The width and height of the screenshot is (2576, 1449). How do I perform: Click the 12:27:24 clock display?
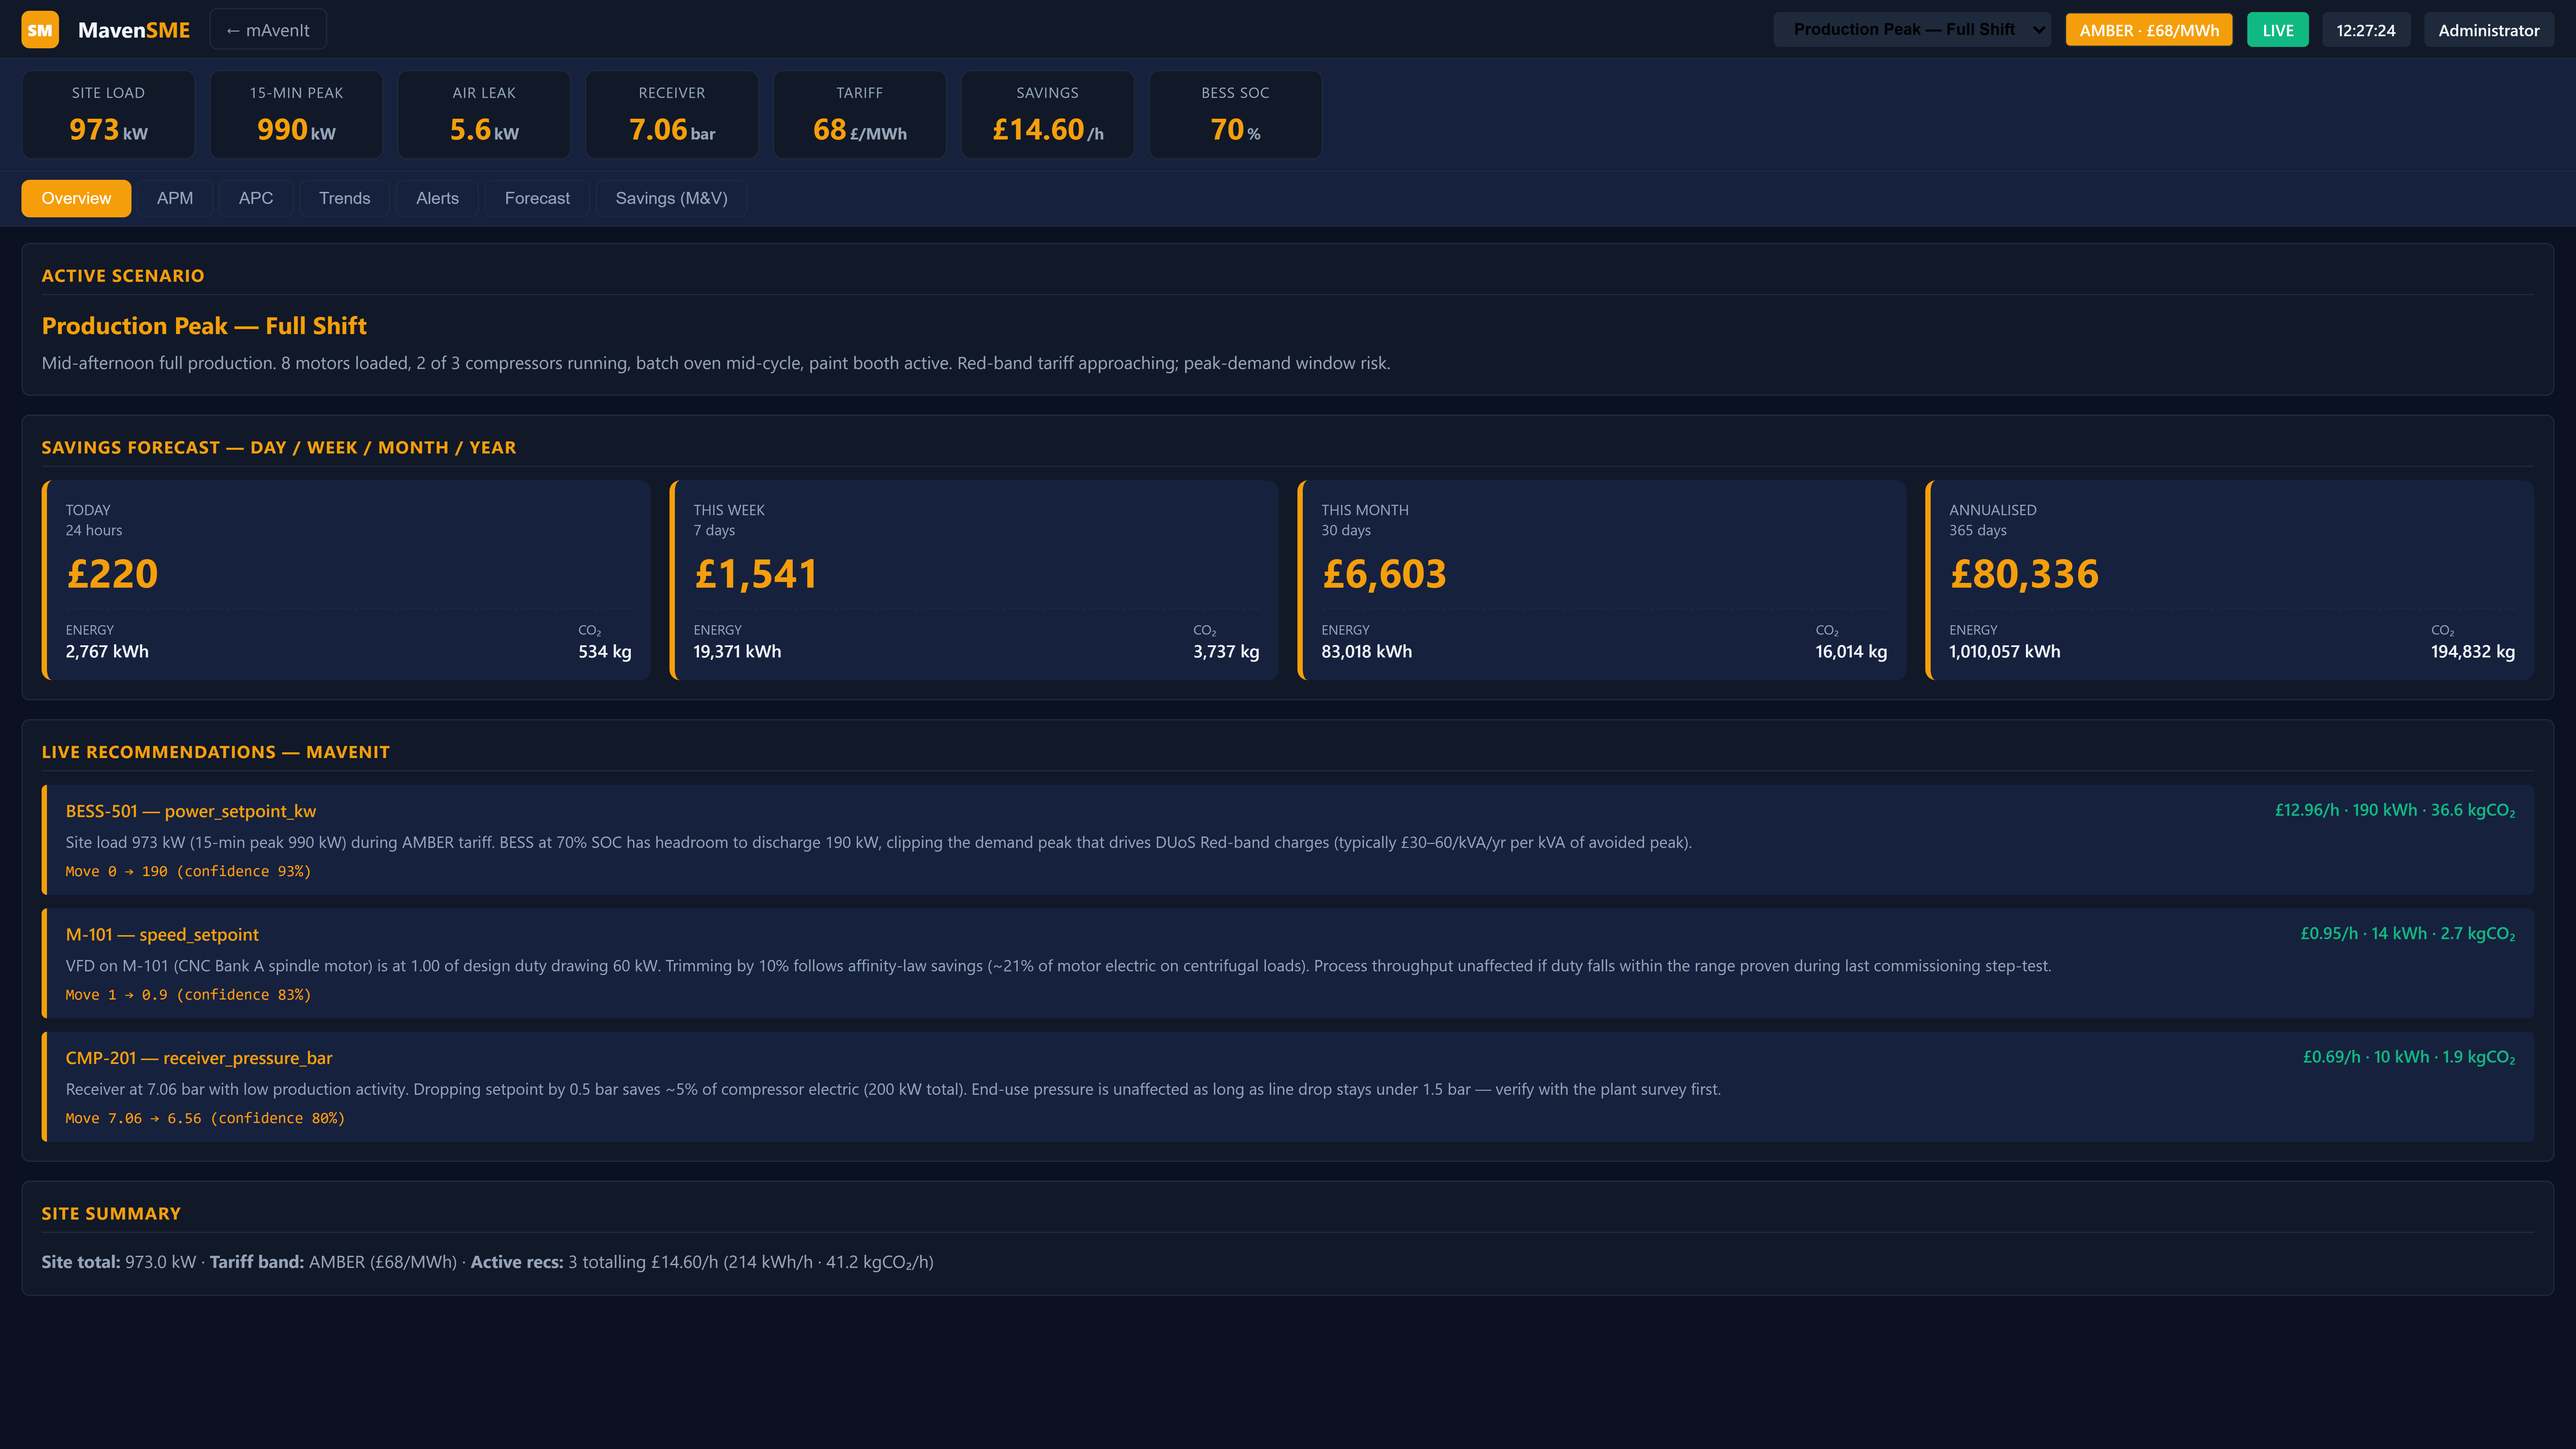[x=2366, y=30]
